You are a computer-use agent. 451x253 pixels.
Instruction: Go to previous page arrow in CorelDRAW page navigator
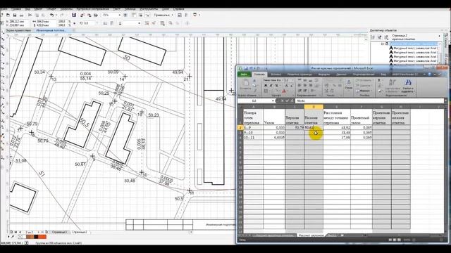[20, 232]
